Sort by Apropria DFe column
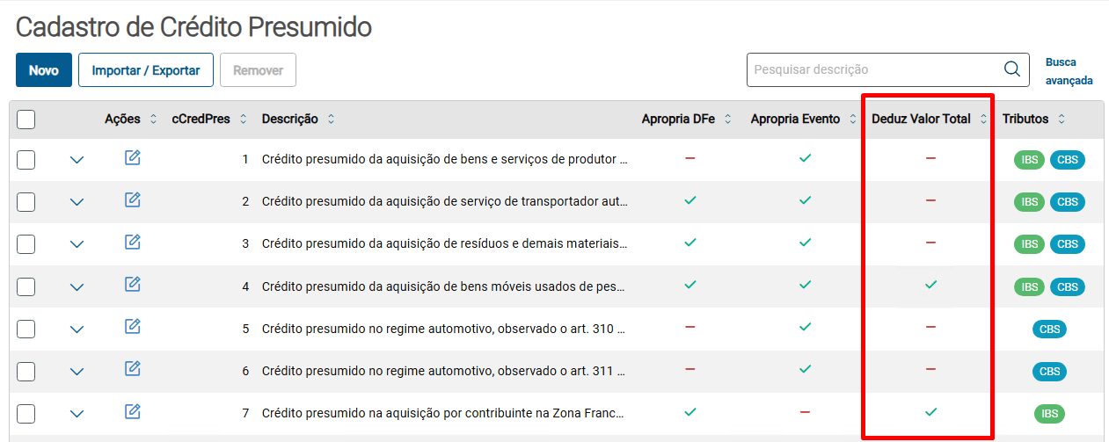Screen dimensions: 1109x442 (727, 120)
